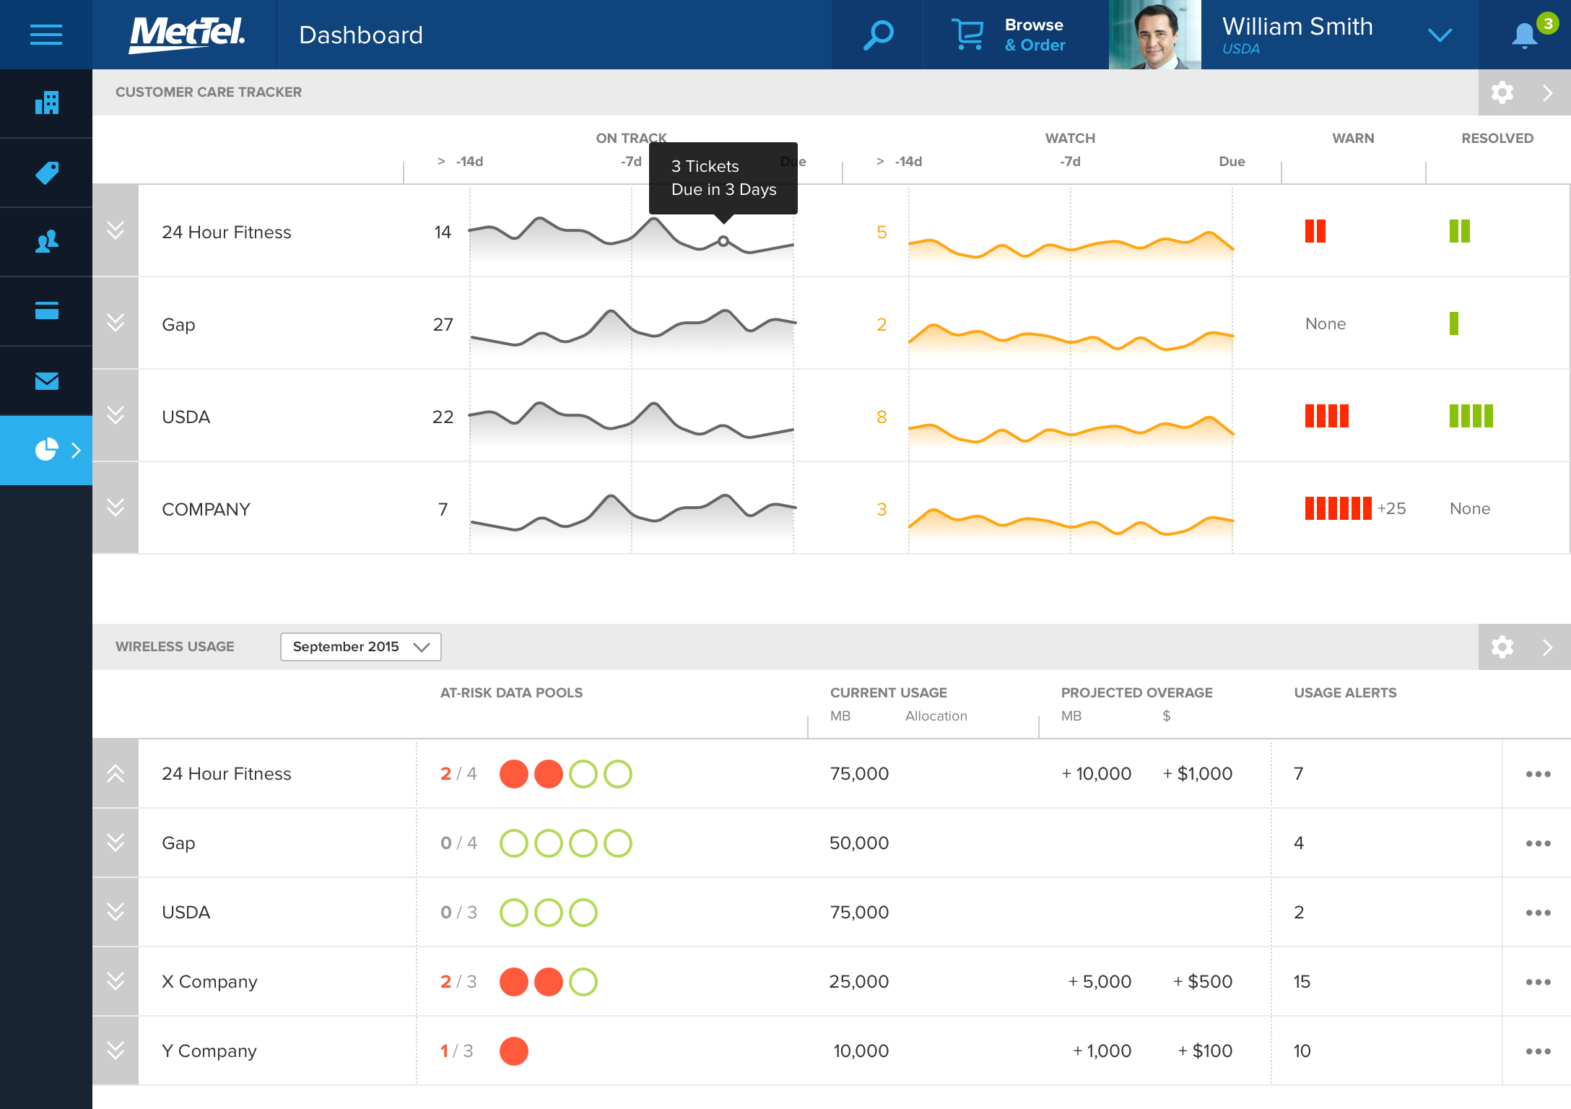Select the price tag sidebar icon
Image resolution: width=1571 pixels, height=1109 pixels.
(x=46, y=173)
